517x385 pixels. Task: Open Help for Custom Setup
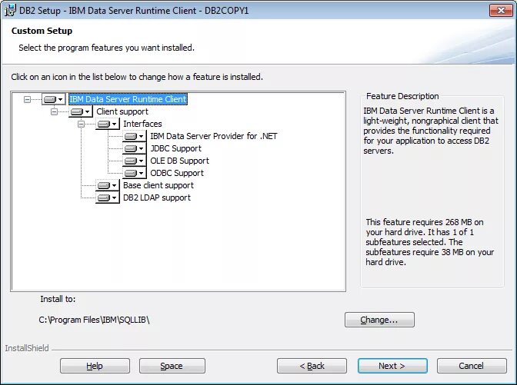coord(95,366)
